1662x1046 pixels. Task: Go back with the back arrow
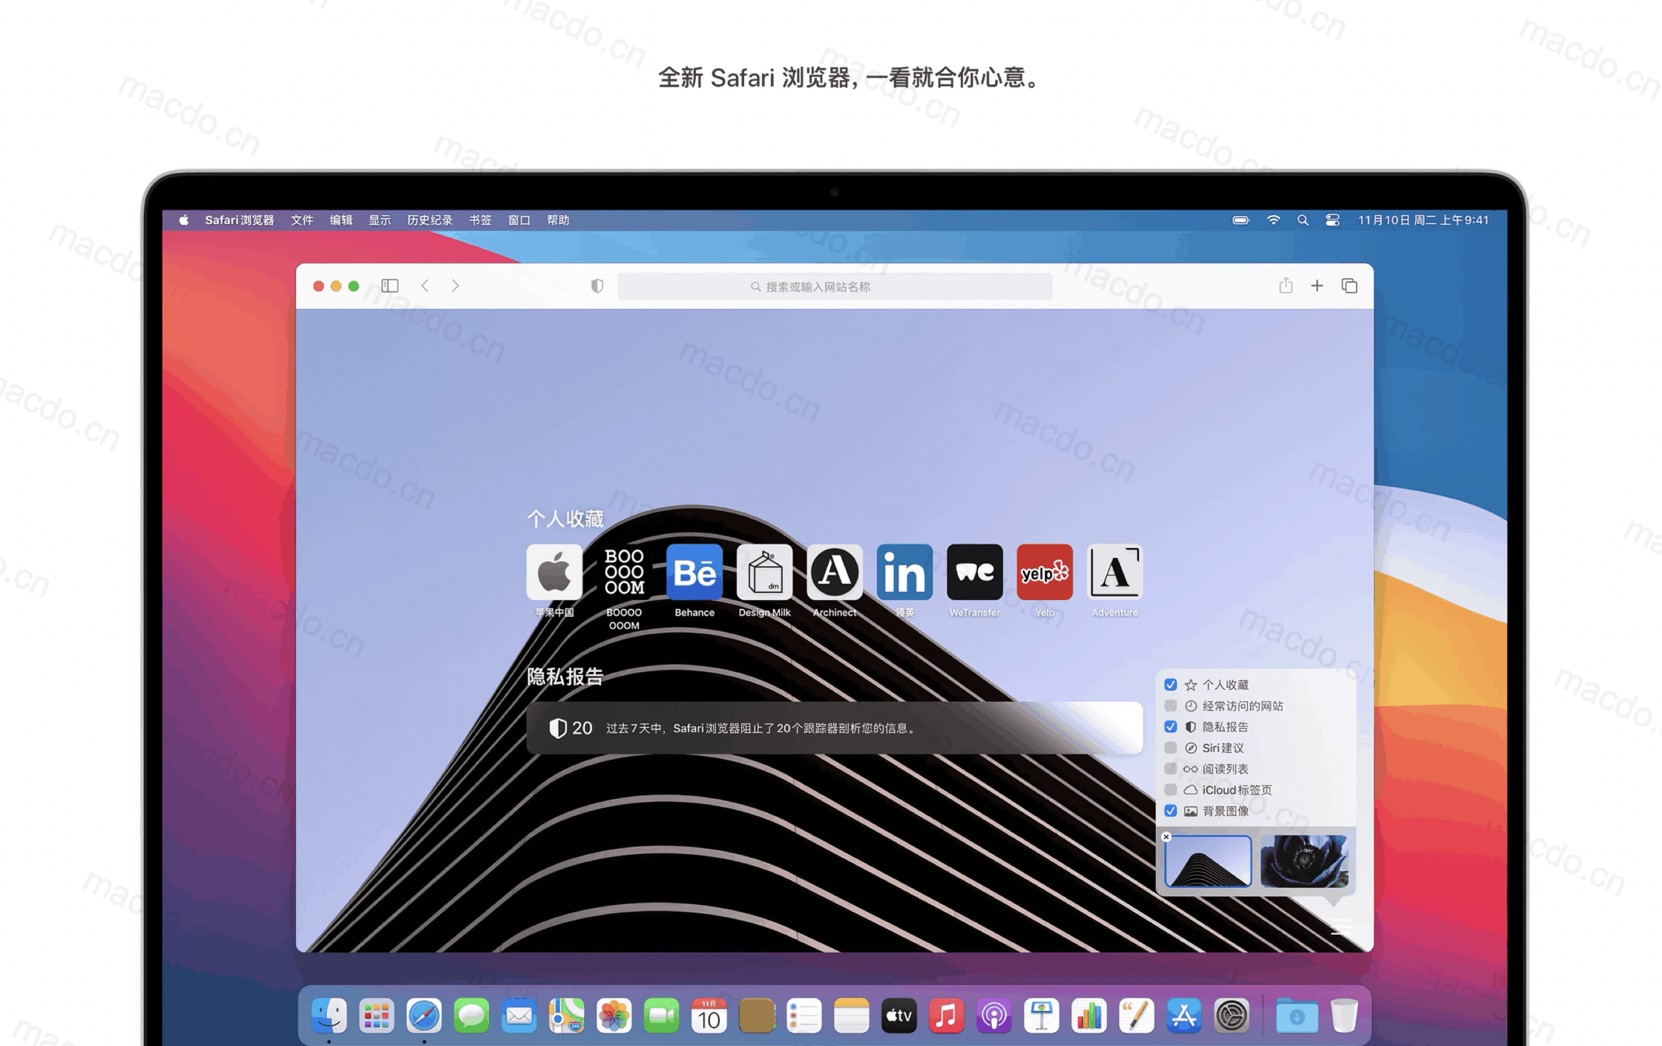tap(425, 286)
